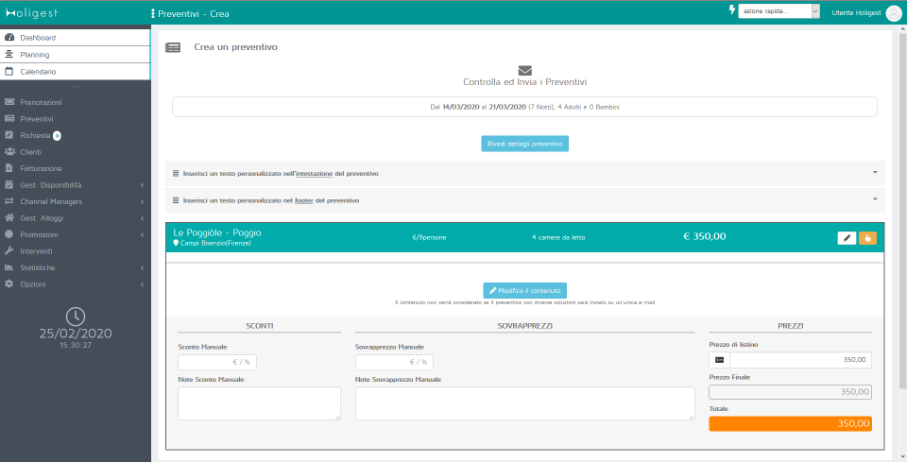
Task: Click the lightning quick action icon
Action: [731, 9]
